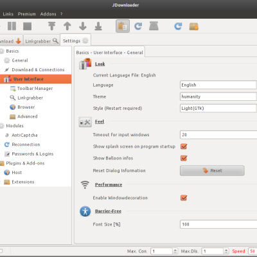Click the Performance section heading
Screen dimensions: 257x257
coord(109,184)
